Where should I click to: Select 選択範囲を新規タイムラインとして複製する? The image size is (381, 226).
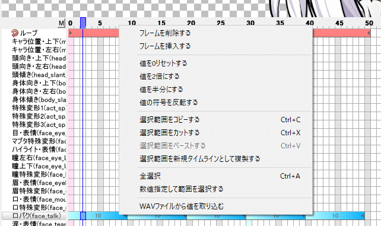200,159
